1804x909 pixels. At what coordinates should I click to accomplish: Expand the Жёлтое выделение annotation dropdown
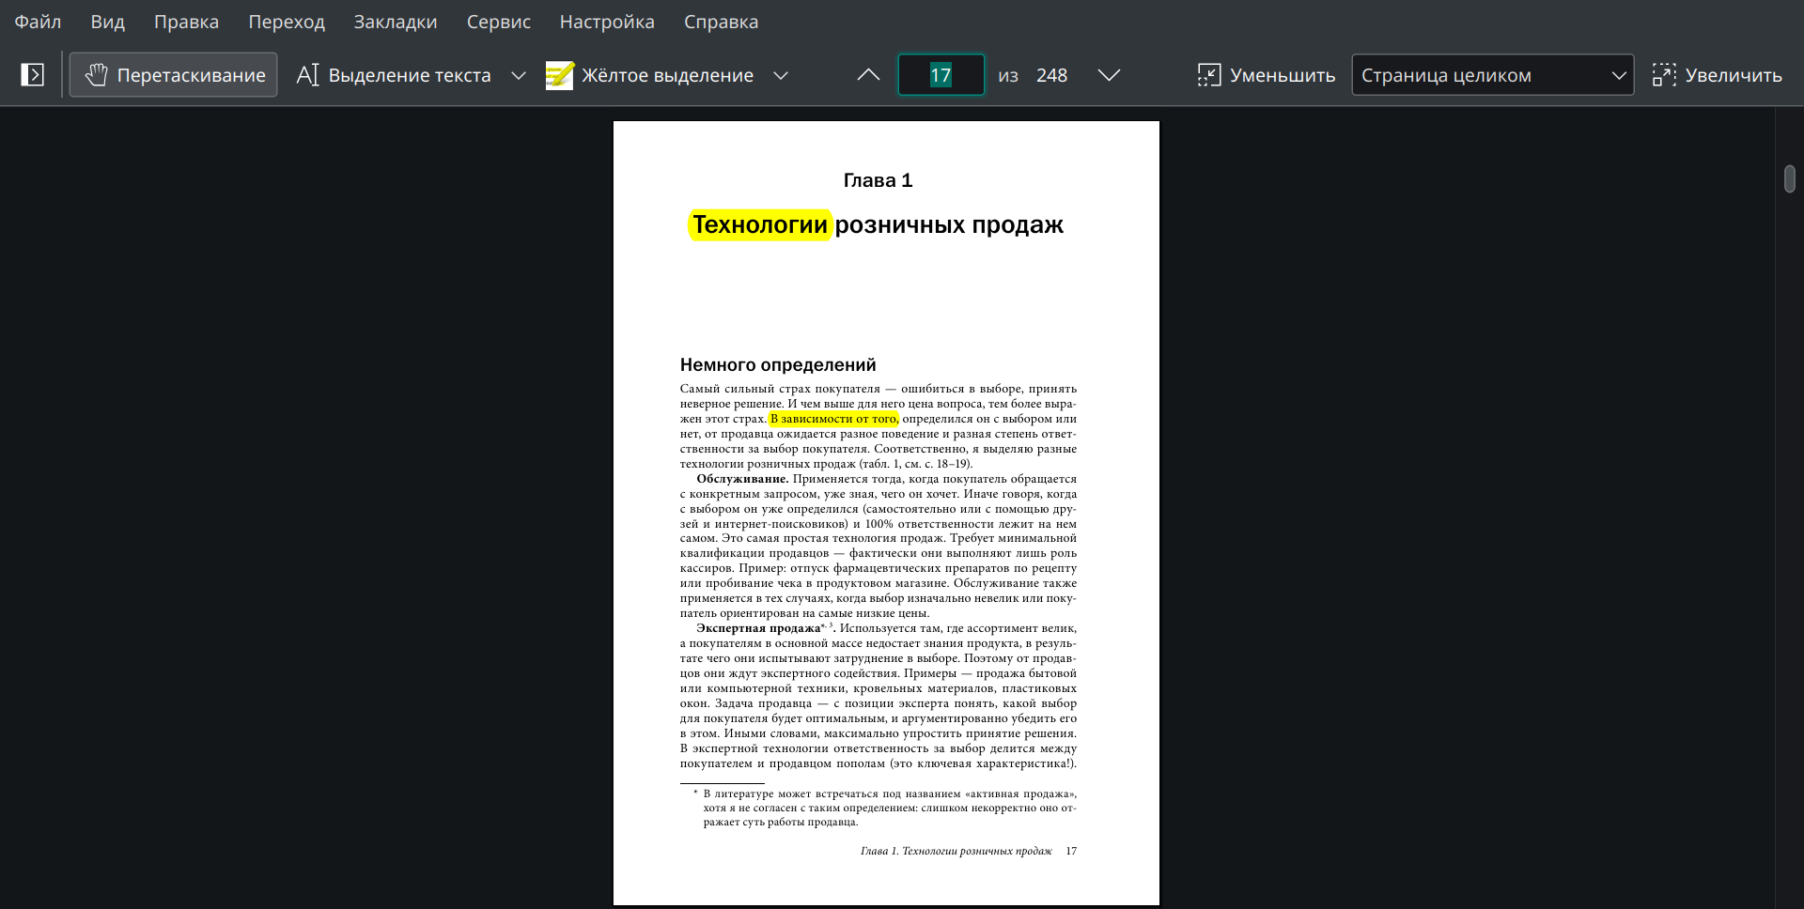click(781, 75)
